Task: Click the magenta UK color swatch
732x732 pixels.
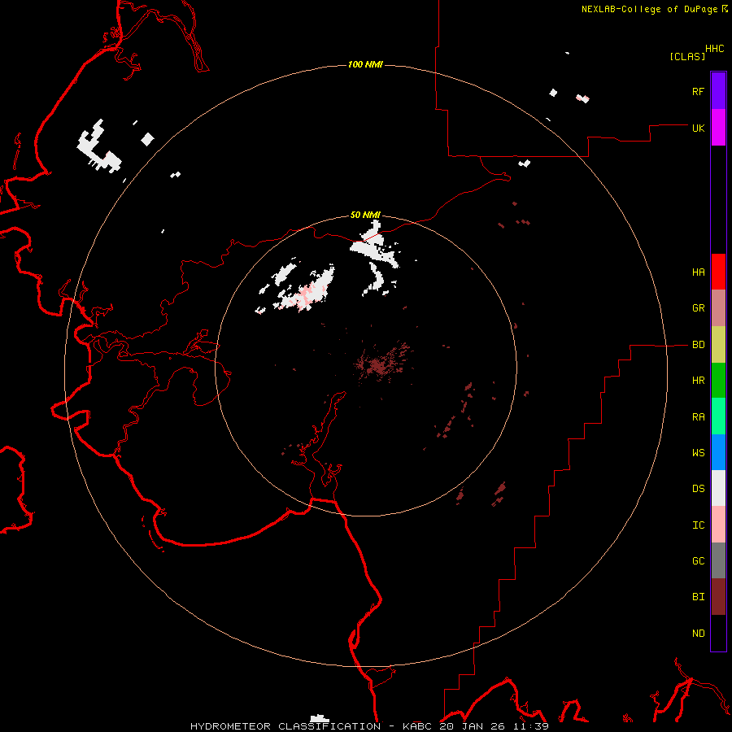Action: (718, 128)
